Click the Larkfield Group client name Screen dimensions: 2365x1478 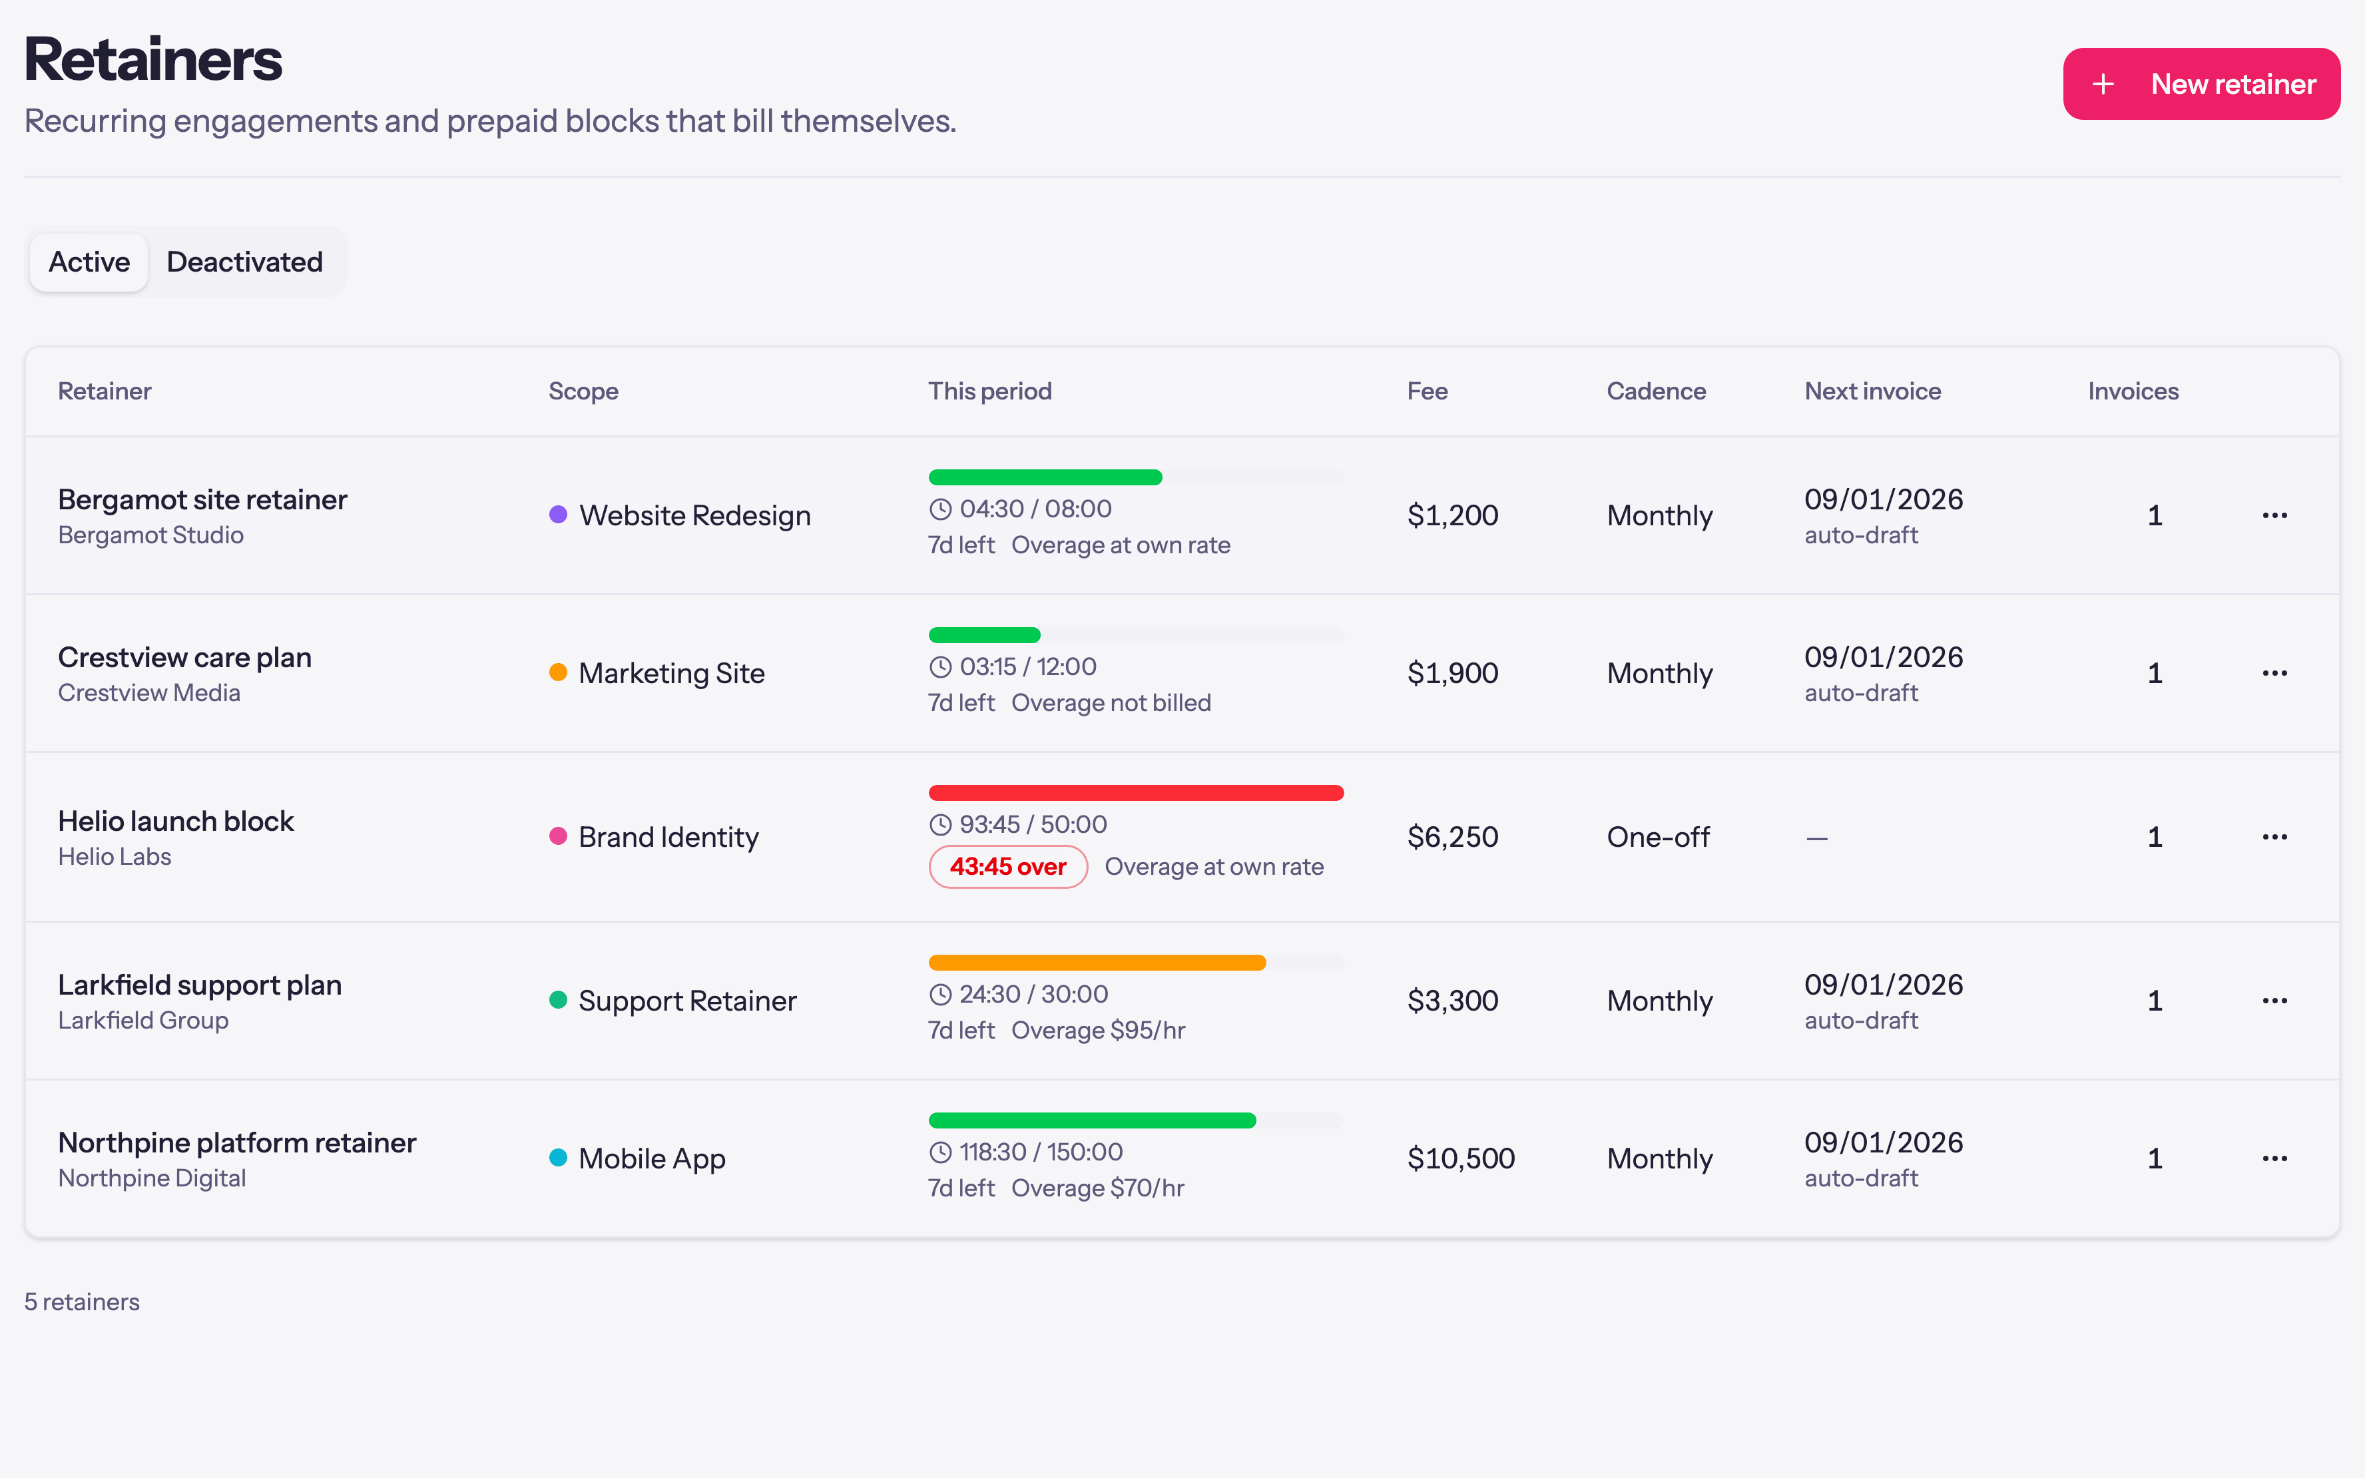click(142, 1021)
